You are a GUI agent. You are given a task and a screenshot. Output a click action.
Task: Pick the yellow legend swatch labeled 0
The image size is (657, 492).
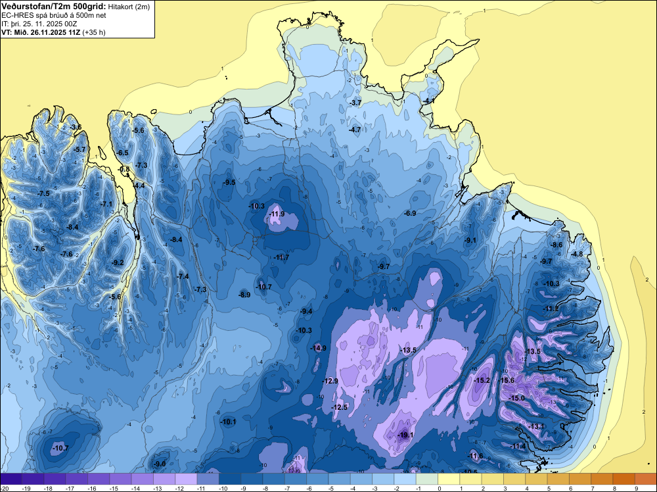point(449,479)
